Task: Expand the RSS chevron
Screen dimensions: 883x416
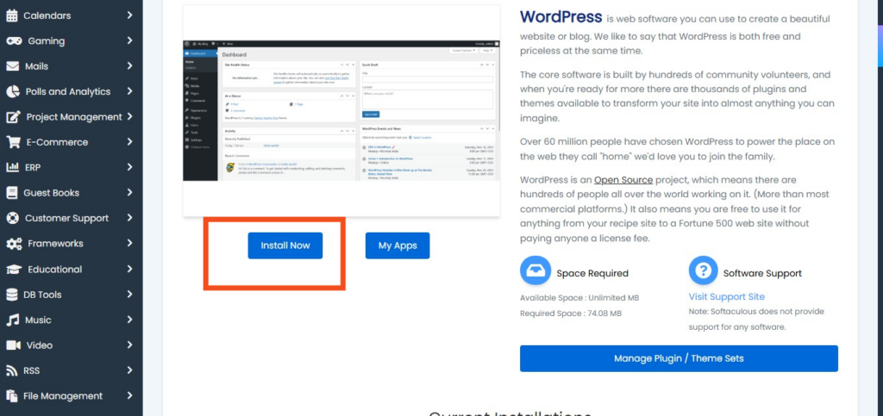Action: point(130,369)
